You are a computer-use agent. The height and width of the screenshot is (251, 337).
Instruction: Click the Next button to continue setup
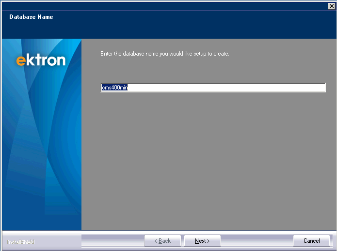pyautogui.click(x=202, y=241)
